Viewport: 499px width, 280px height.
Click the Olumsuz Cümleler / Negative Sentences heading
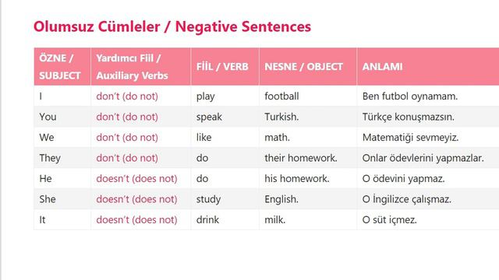(x=172, y=26)
